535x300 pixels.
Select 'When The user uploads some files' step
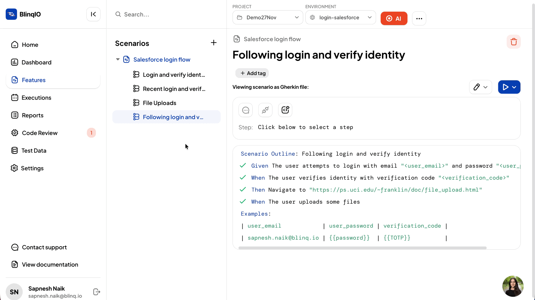(305, 202)
